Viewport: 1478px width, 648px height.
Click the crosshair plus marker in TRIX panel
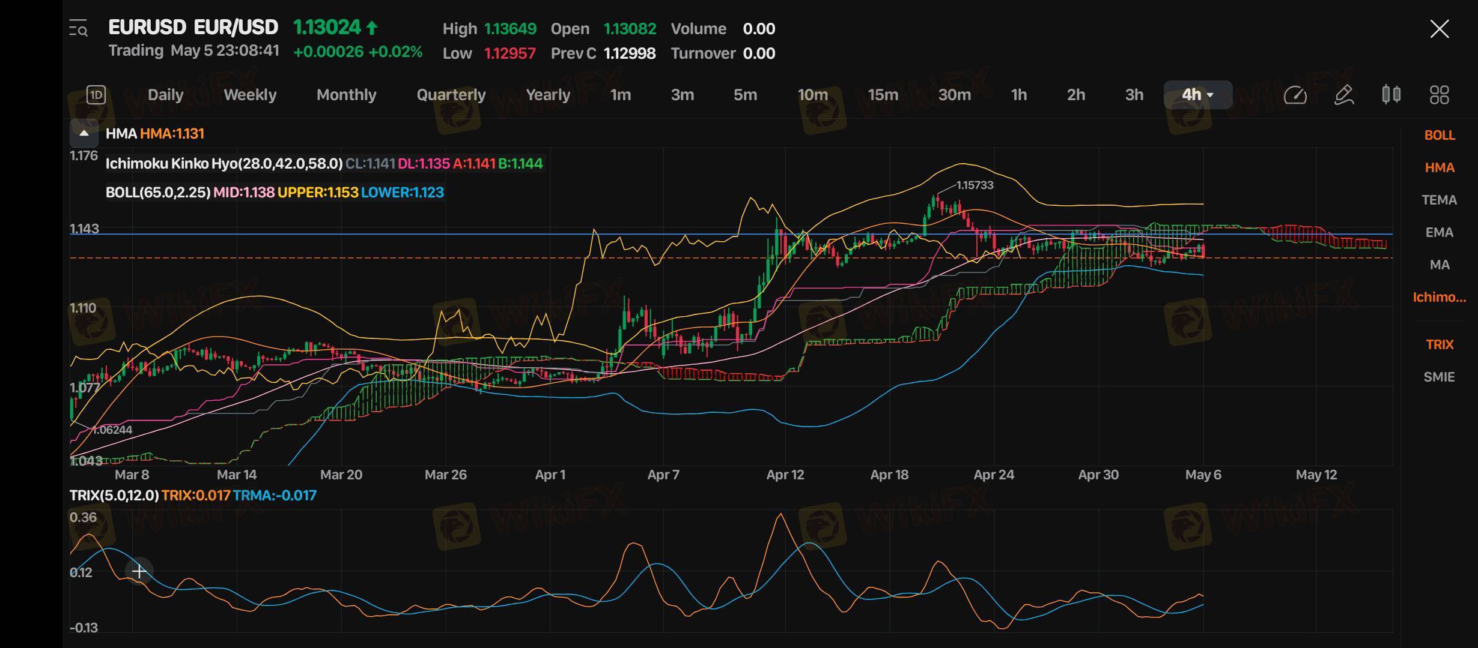point(139,571)
